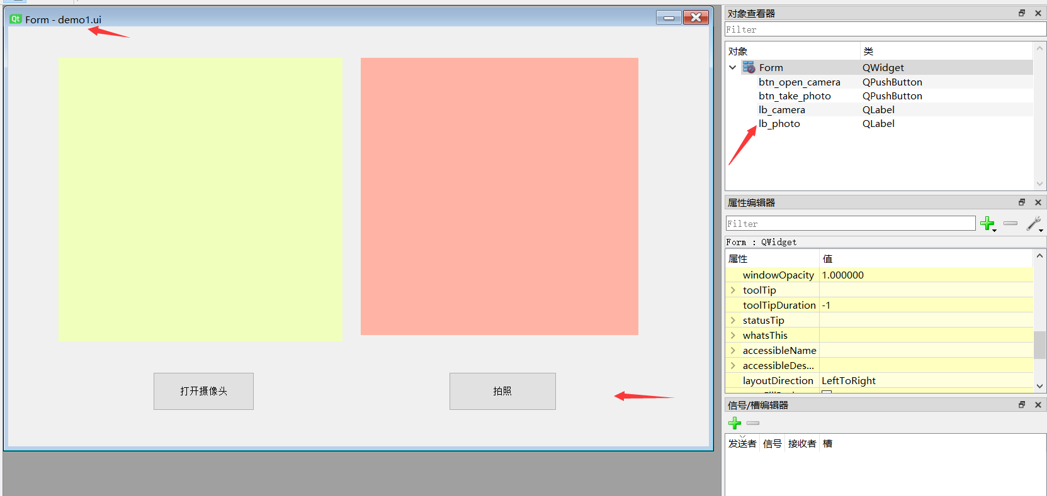Click QLabel class for lb_camera
Viewport: 1047px width, 496px height.
click(x=878, y=109)
